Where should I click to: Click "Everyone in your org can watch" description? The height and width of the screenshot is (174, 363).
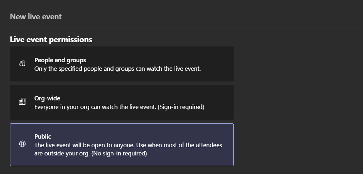coord(79,107)
